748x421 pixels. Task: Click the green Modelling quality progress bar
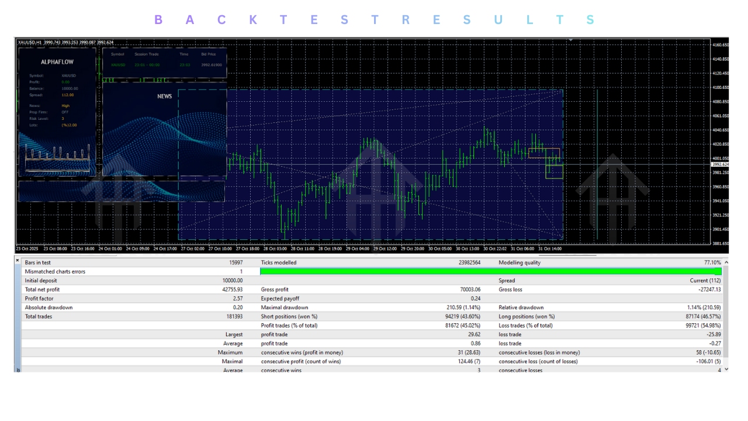(491, 271)
